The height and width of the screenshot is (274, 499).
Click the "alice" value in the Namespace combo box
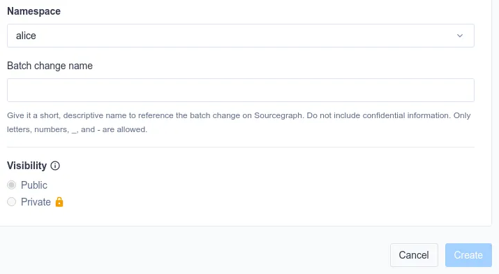click(x=26, y=36)
